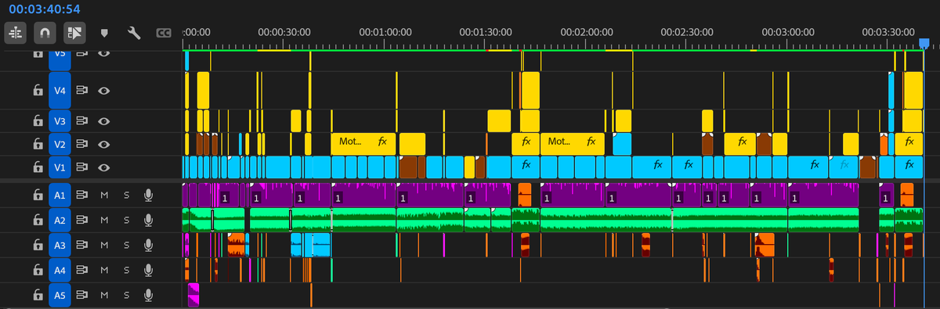Hide track V4 output with eye icon
The width and height of the screenshot is (940, 309).
[103, 91]
